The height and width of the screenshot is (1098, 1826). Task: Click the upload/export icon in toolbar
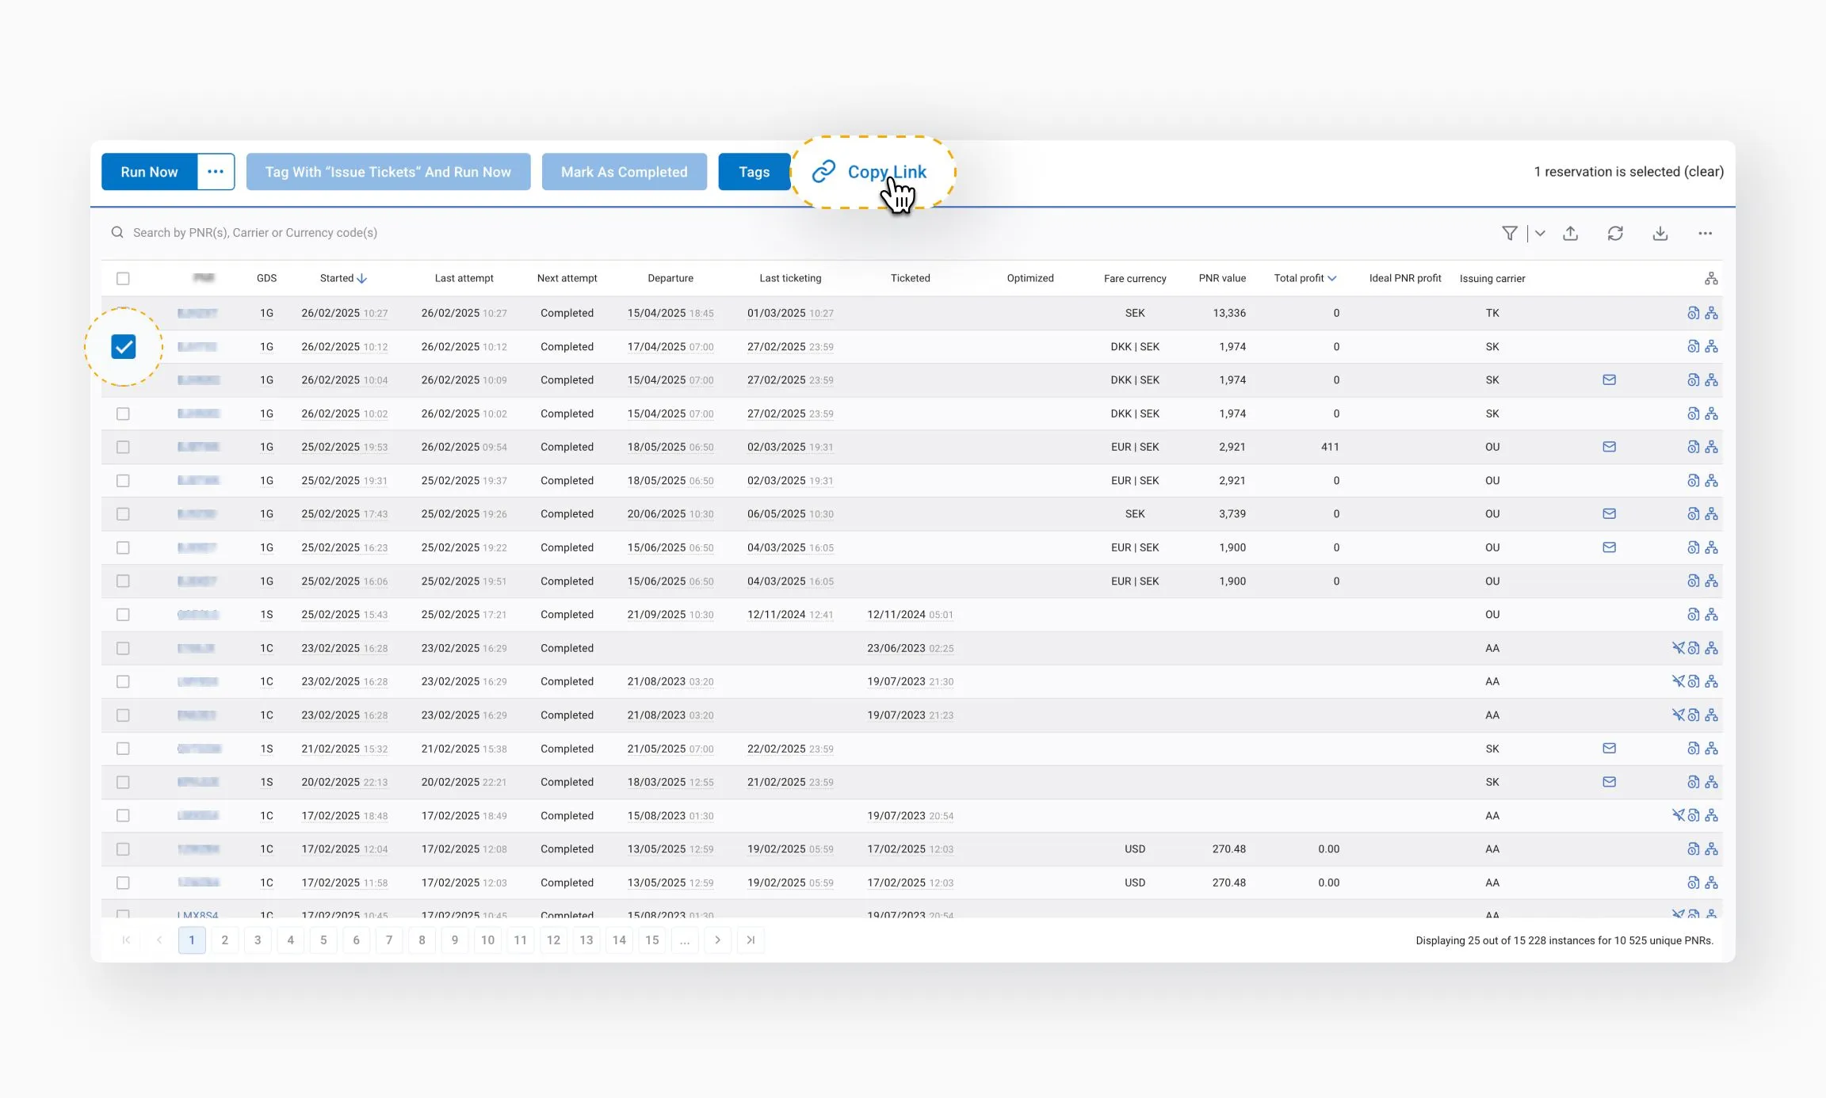tap(1570, 233)
